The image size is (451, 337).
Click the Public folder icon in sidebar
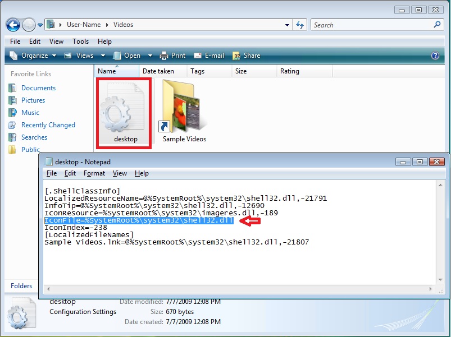point(12,150)
